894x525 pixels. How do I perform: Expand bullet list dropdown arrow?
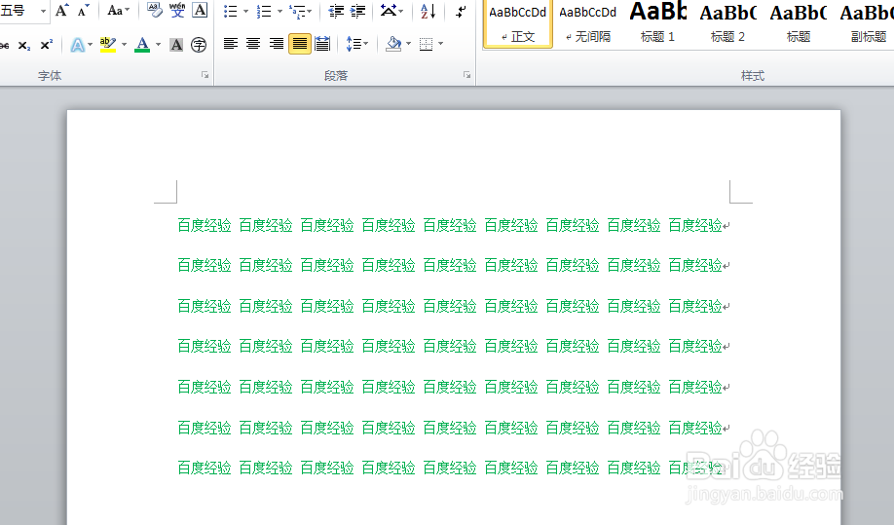coord(245,12)
